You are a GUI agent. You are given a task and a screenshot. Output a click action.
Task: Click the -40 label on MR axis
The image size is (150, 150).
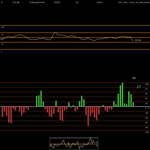(x=146, y=118)
